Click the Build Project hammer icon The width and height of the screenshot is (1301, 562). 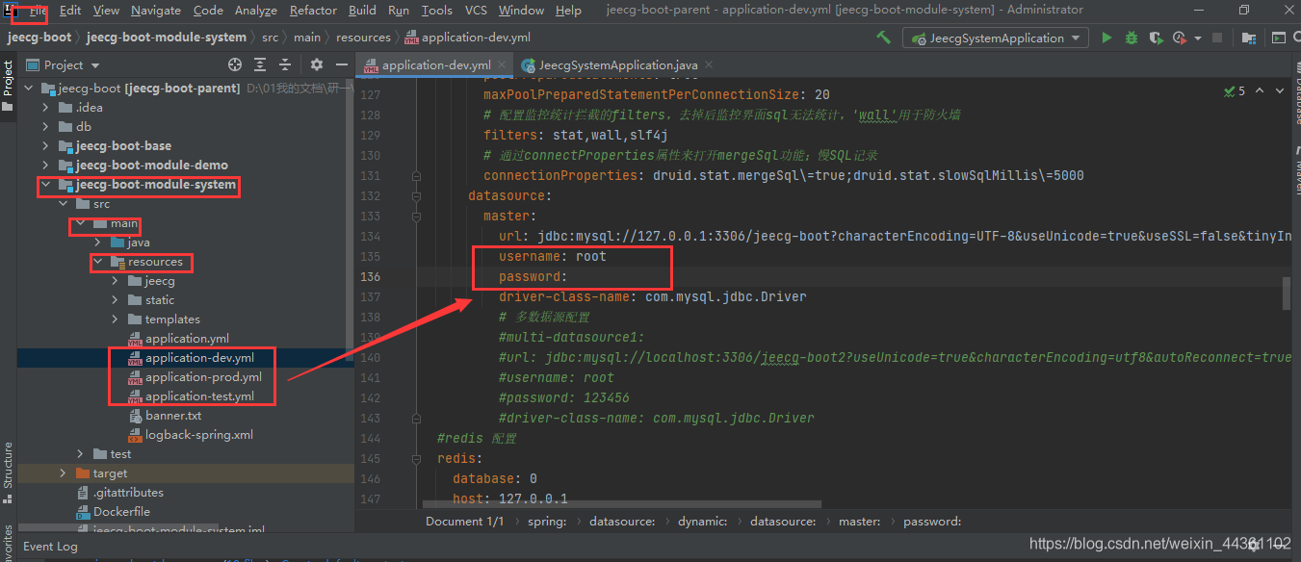[x=883, y=38]
